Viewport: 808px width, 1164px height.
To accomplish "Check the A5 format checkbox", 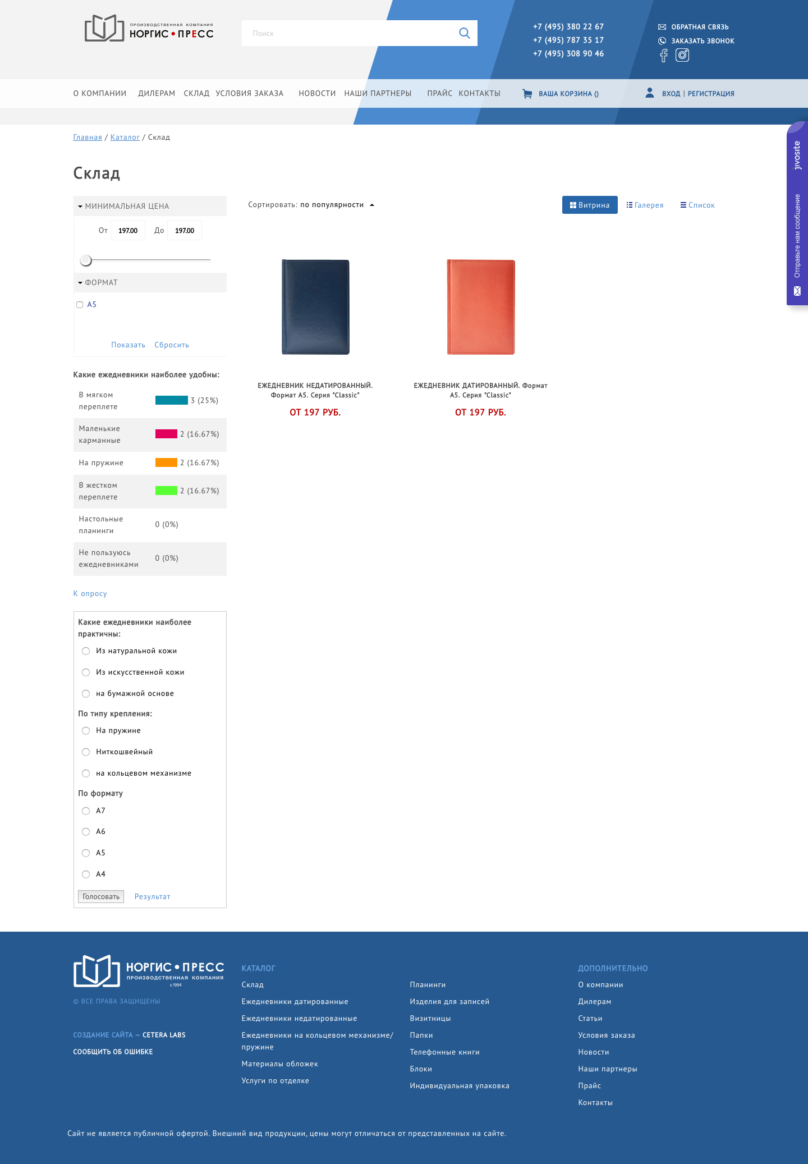I will coord(80,305).
